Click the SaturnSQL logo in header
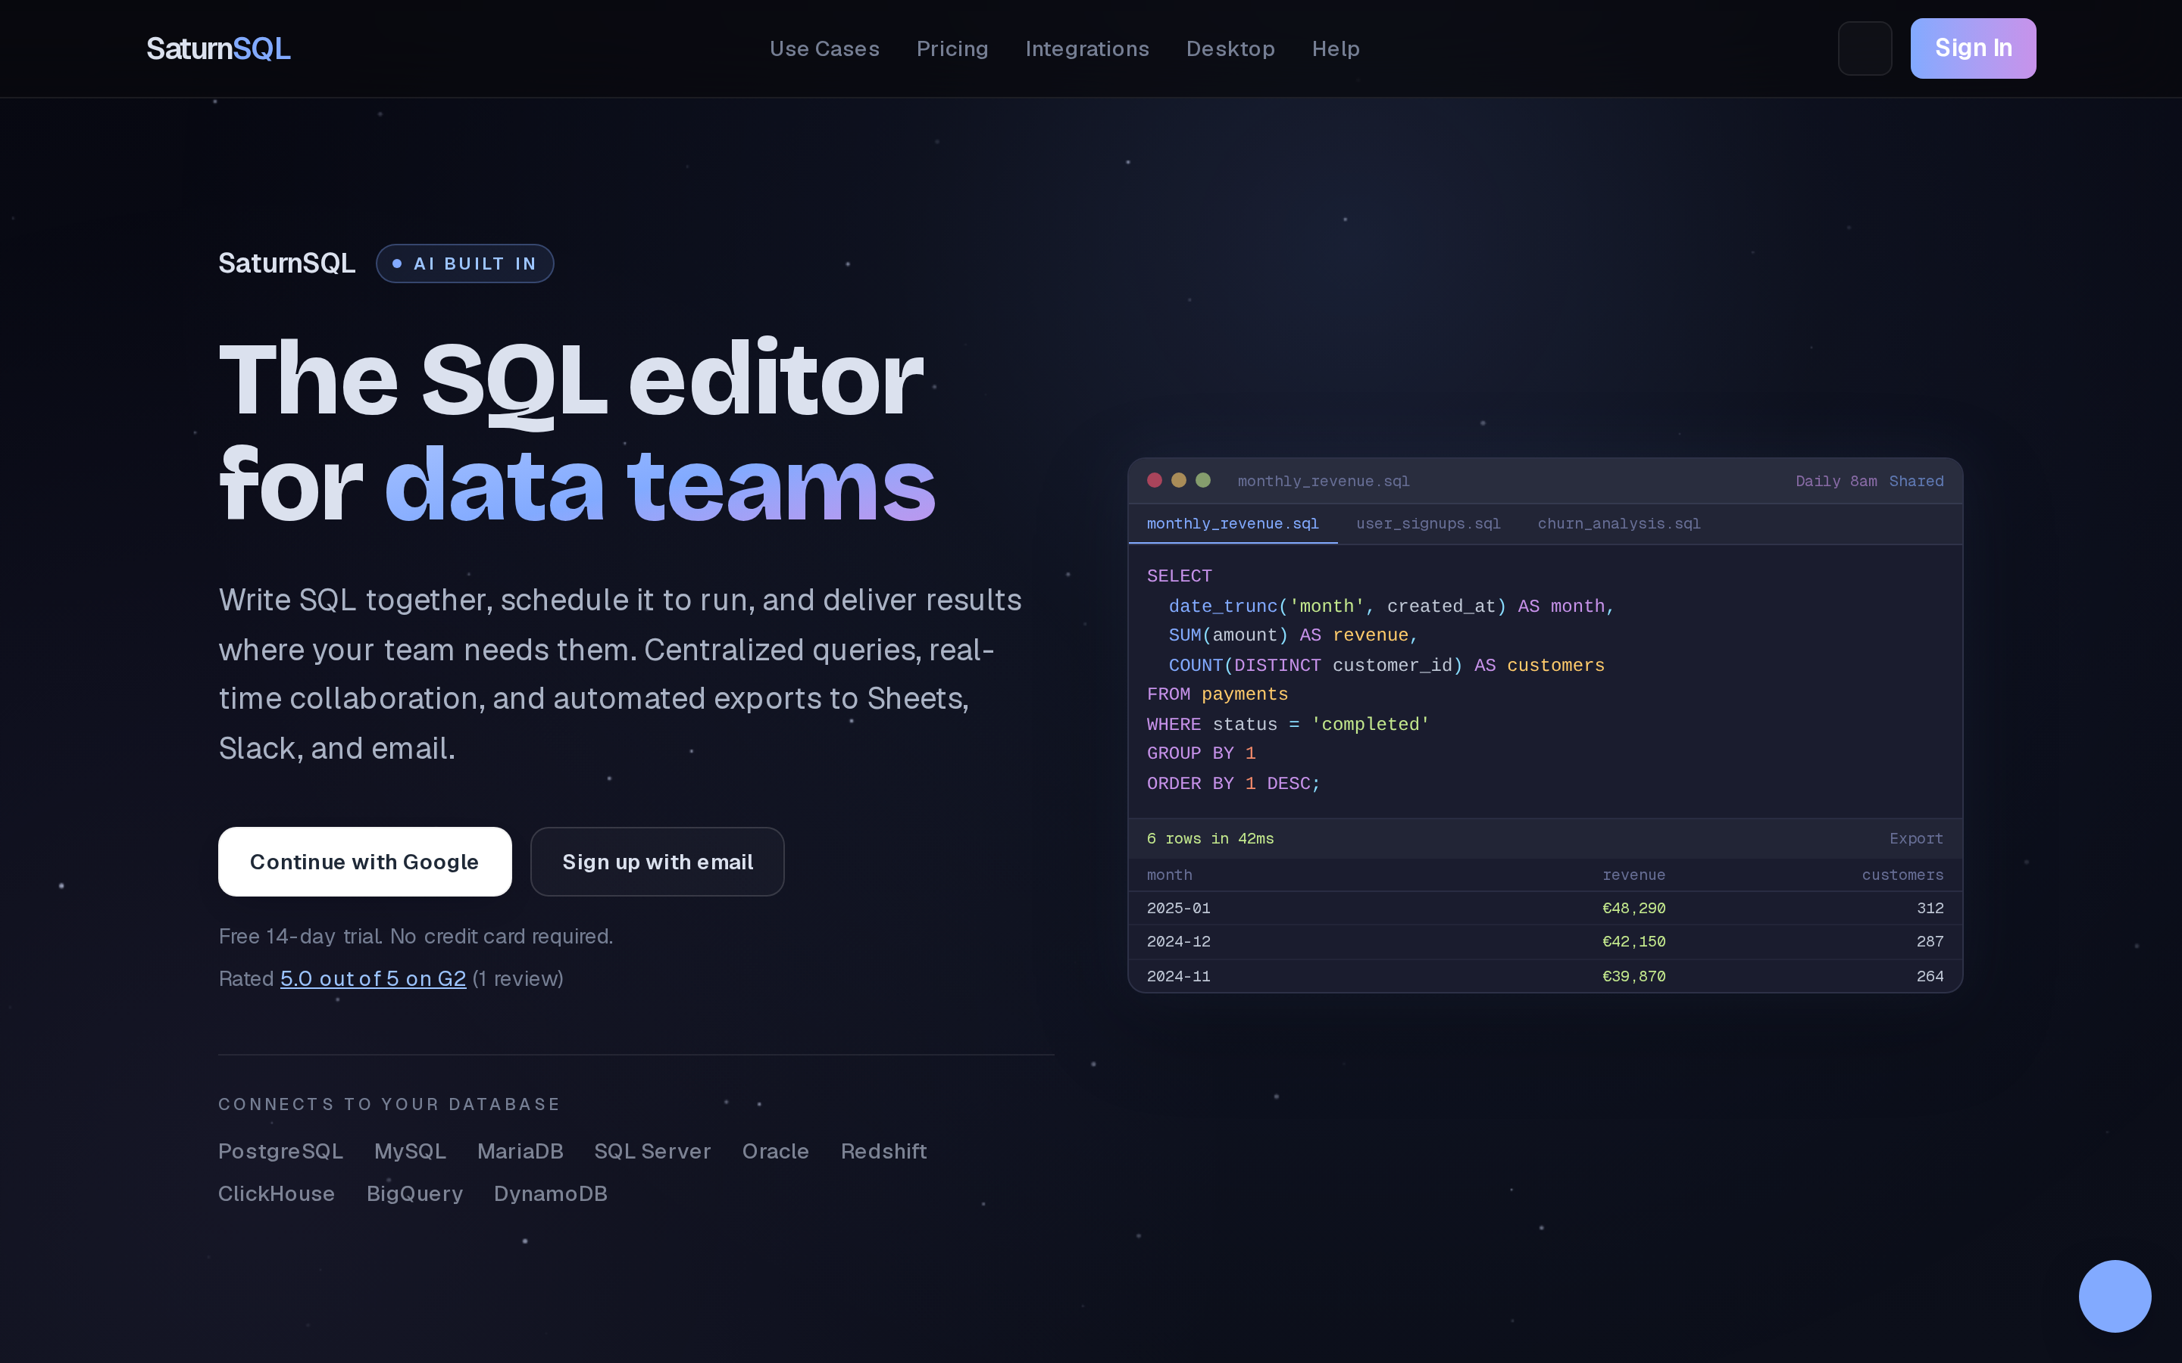Image resolution: width=2182 pixels, height=1363 pixels. point(218,48)
